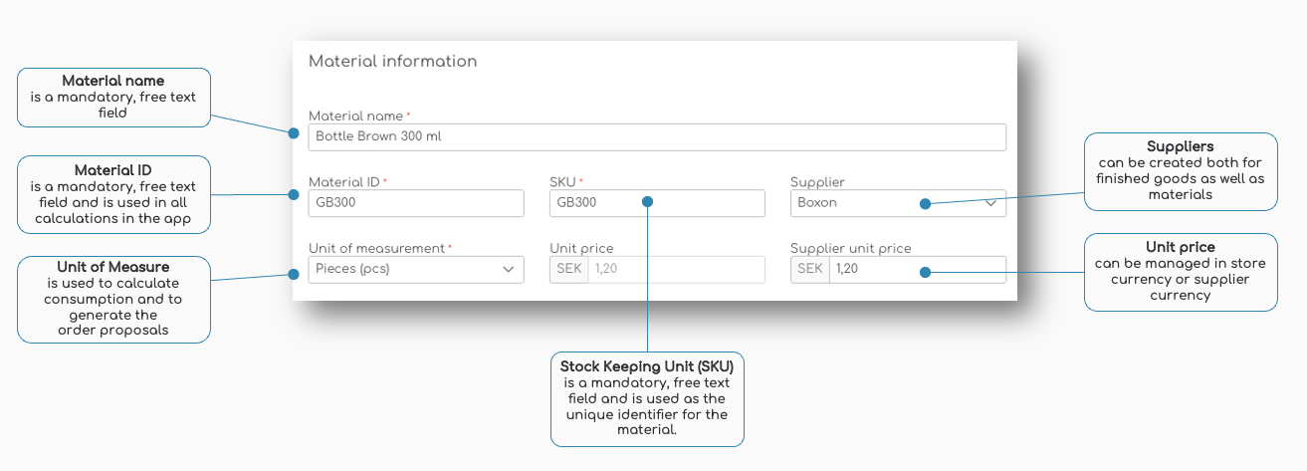Click the SEK prefix of Unit price
Viewport: 1307px width, 471px height.
coord(569,270)
